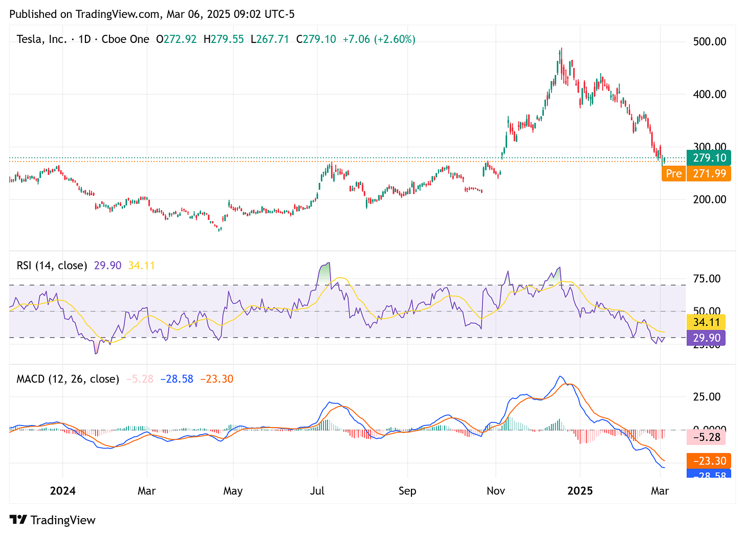The image size is (745, 536).
Task: Open the Tesla, Inc. symbol selector
Action: [x=42, y=39]
